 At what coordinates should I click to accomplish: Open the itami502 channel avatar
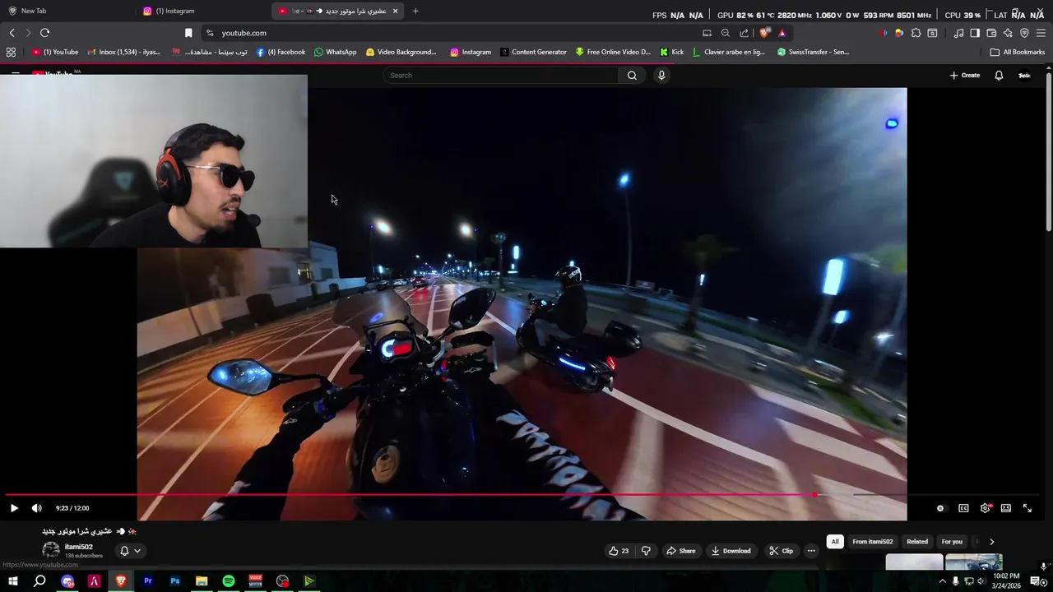pyautogui.click(x=51, y=551)
